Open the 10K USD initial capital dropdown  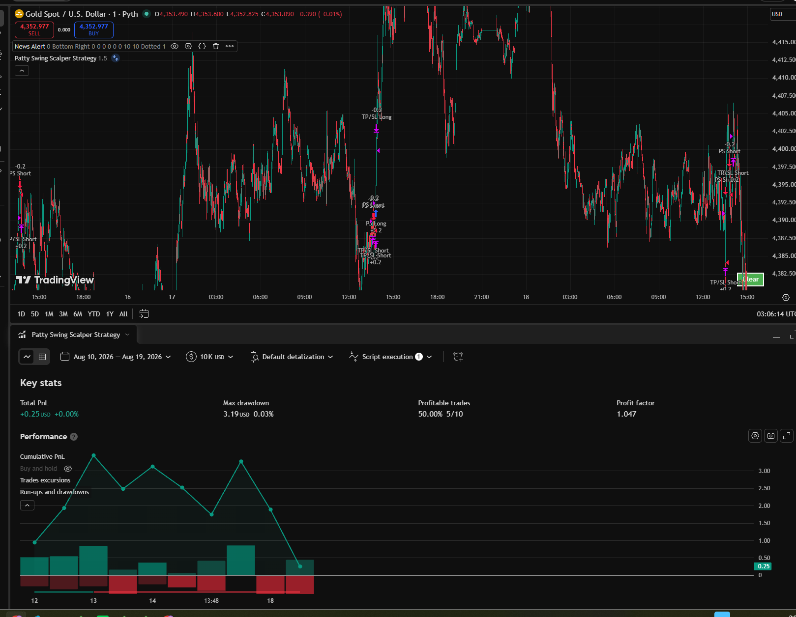(210, 357)
